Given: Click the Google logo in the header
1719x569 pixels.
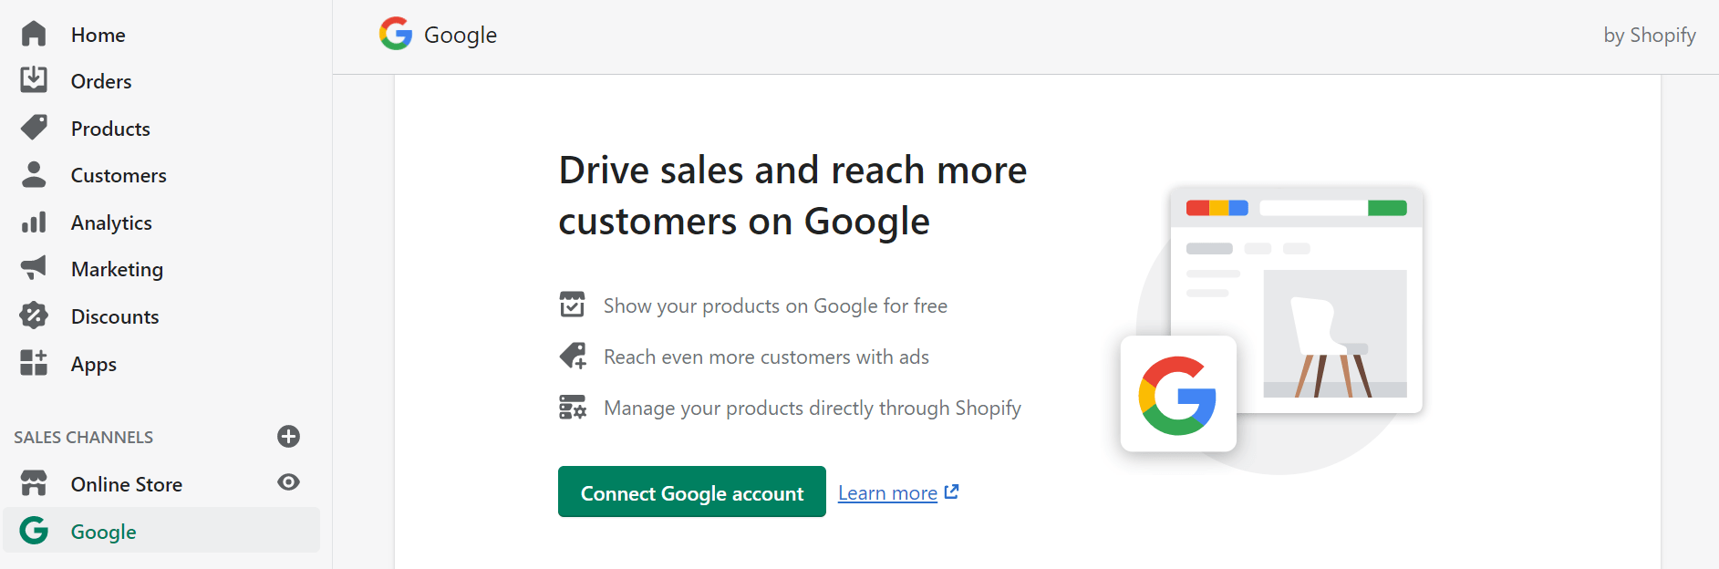Looking at the screenshot, I should coord(396,34).
